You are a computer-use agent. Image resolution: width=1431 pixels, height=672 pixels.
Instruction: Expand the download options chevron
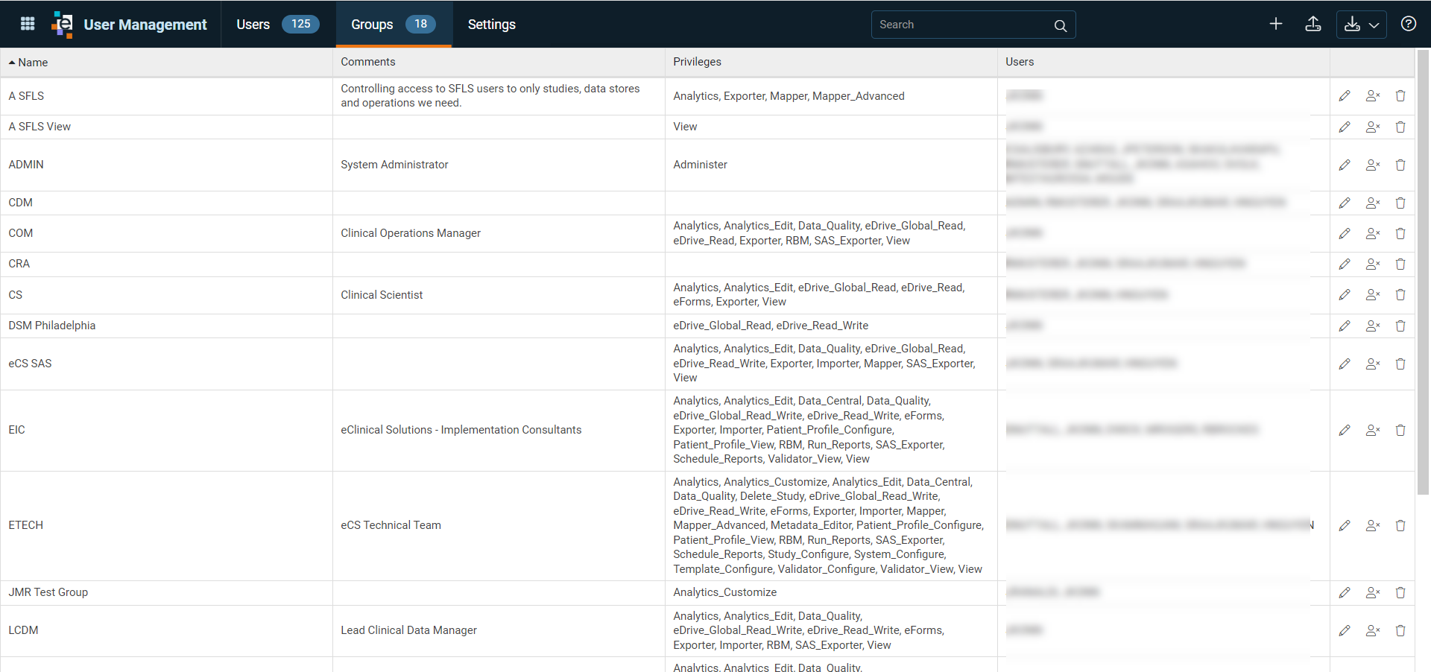(x=1374, y=25)
